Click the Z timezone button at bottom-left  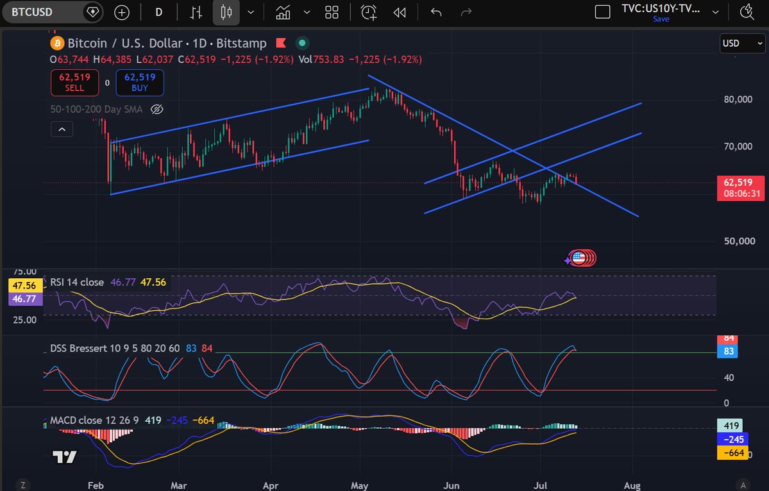[22, 485]
